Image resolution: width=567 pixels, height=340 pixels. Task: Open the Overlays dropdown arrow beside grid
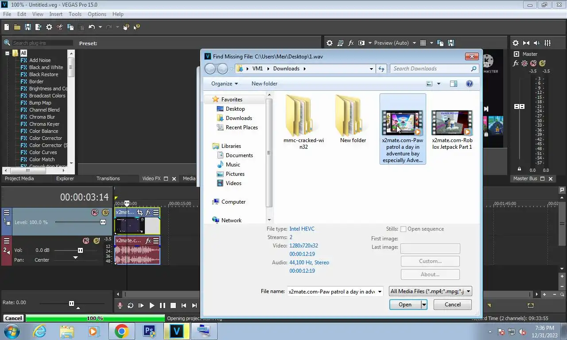pyautogui.click(x=431, y=43)
